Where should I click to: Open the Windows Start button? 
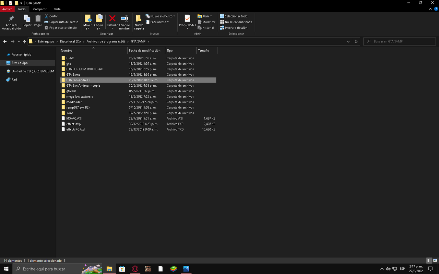pos(6,269)
